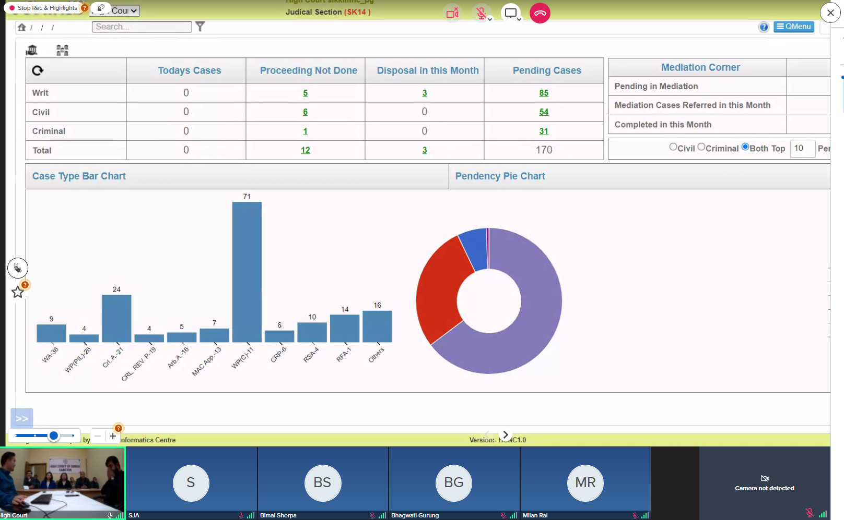Open Criminal proceeding not done count 1

306,131
